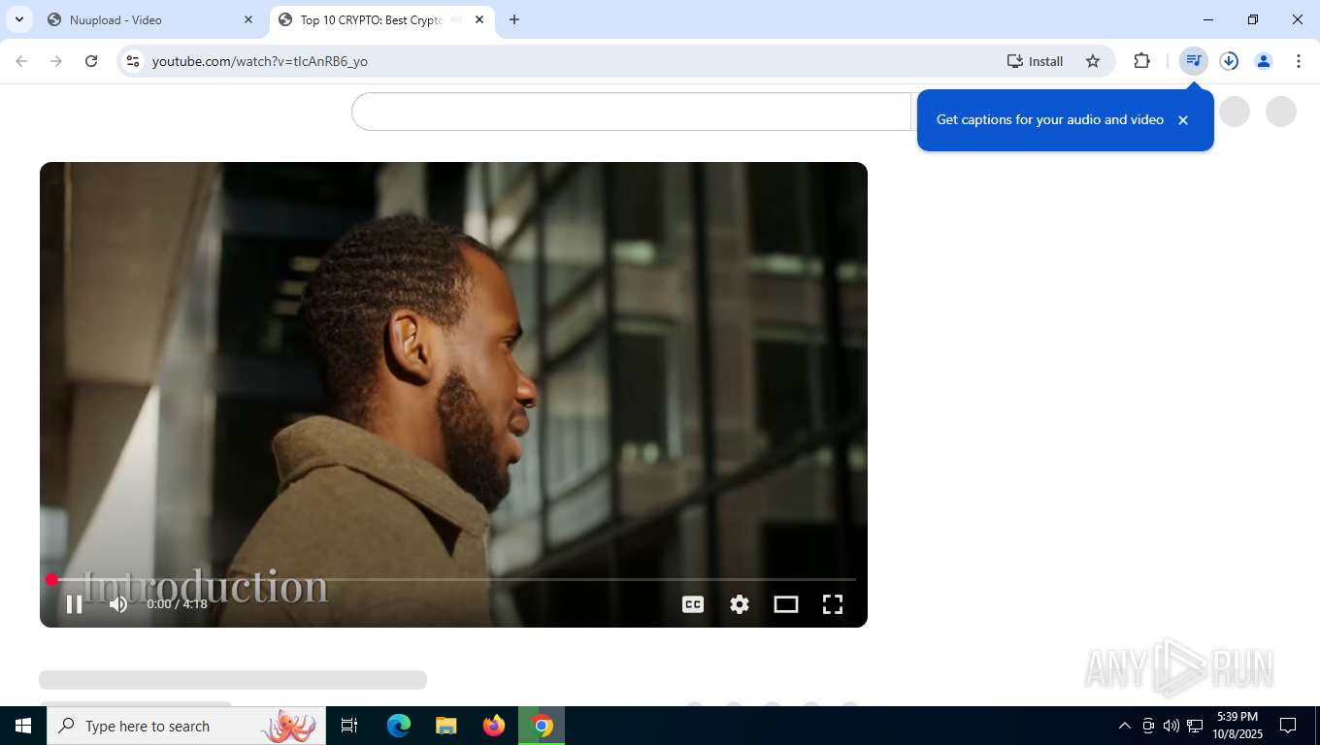Launch Firefox from taskbar
Image resolution: width=1320 pixels, height=745 pixels.
494,726
